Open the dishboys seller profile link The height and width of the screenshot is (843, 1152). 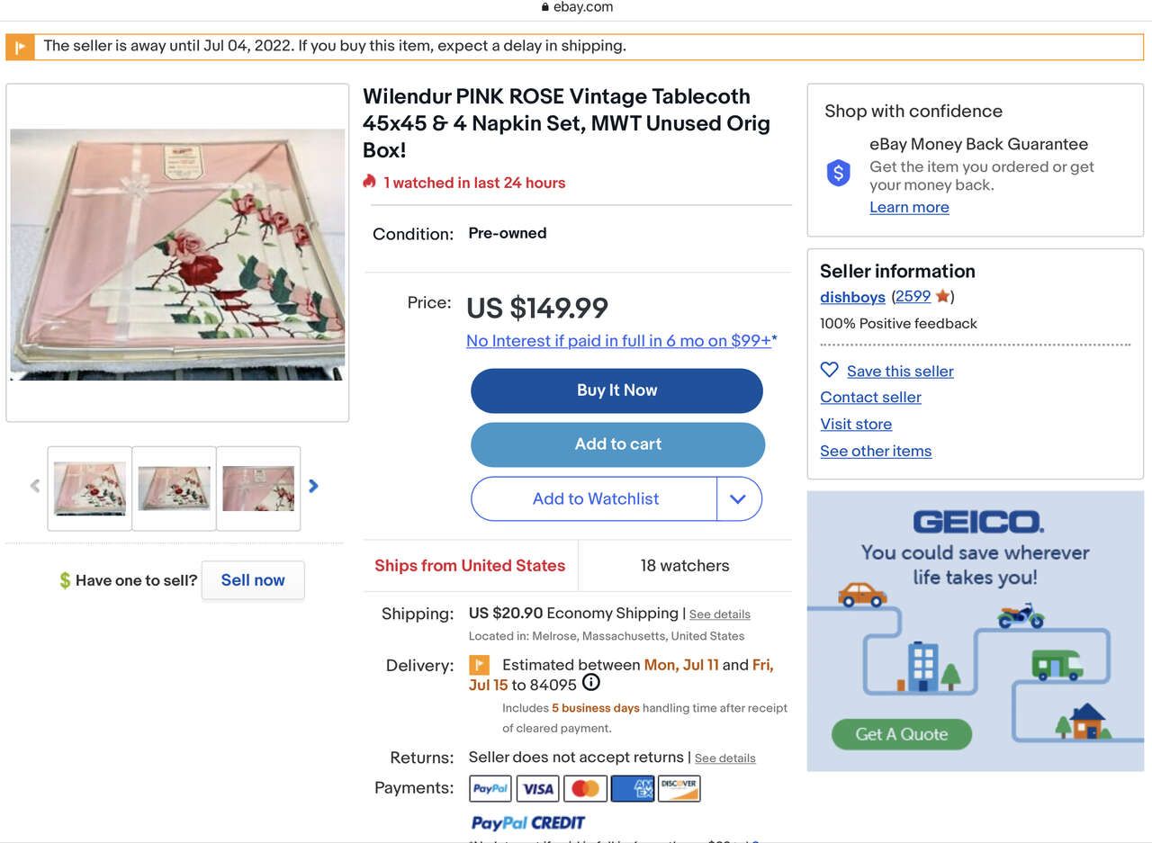pos(852,297)
